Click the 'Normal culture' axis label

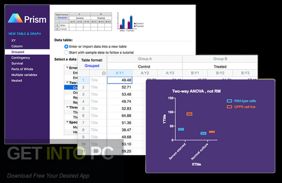(x=200, y=151)
